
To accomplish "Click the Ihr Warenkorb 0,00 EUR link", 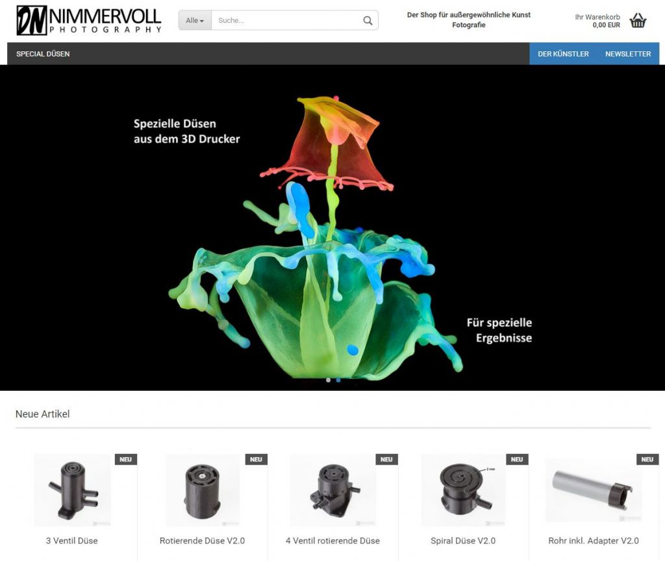I will click(597, 21).
